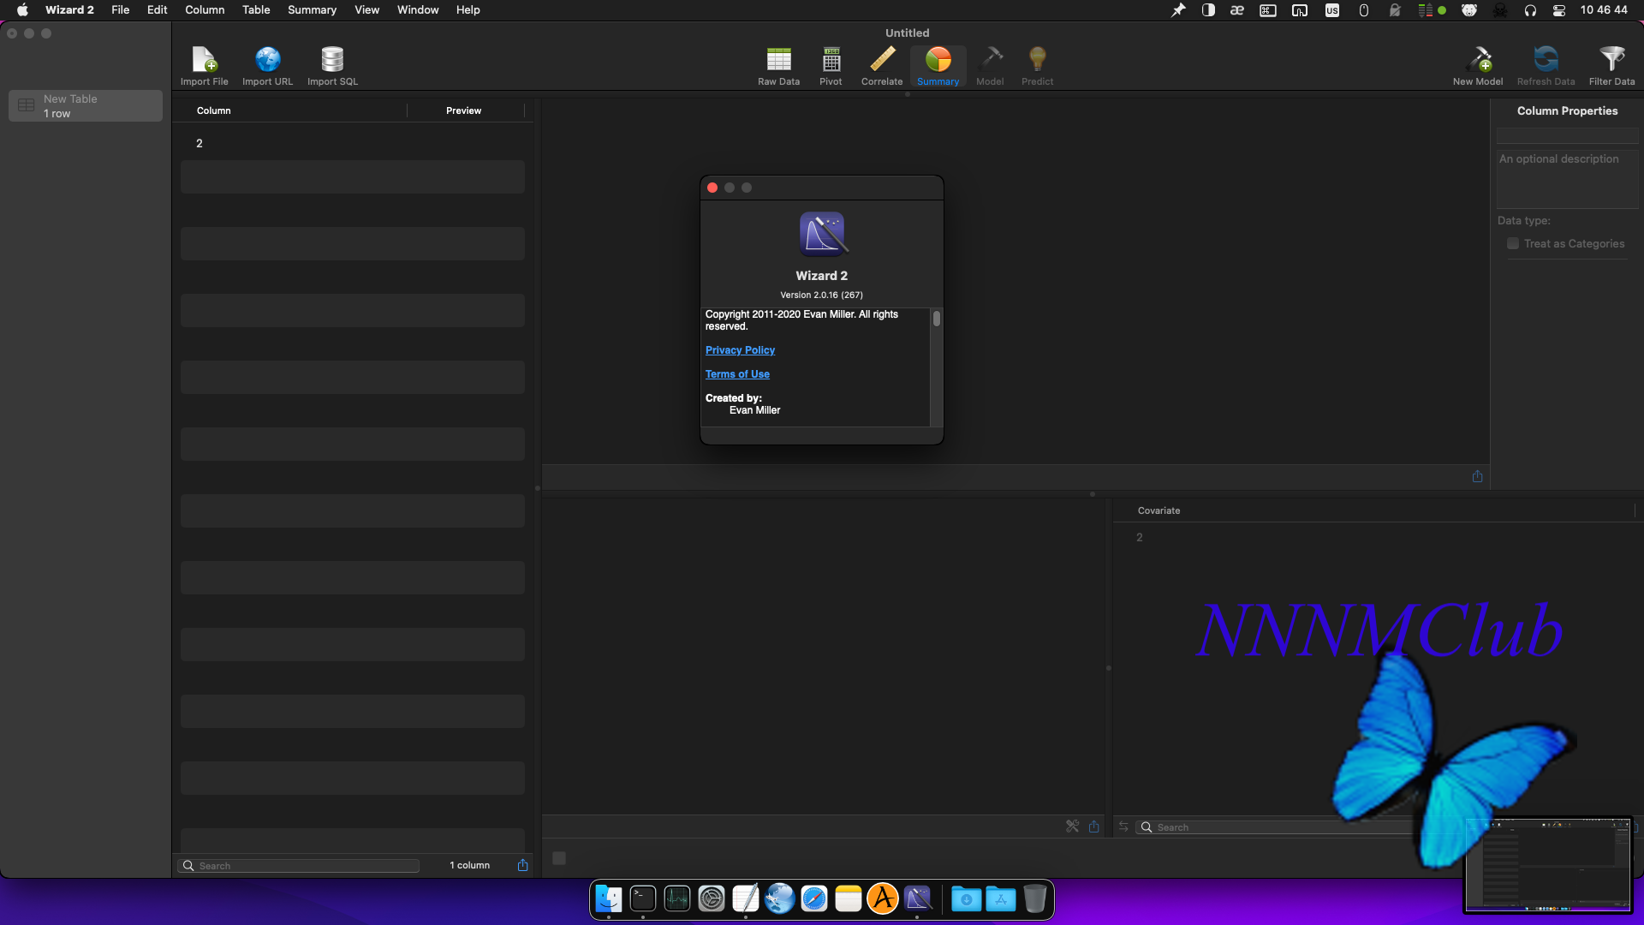Open the Column menu

(205, 10)
